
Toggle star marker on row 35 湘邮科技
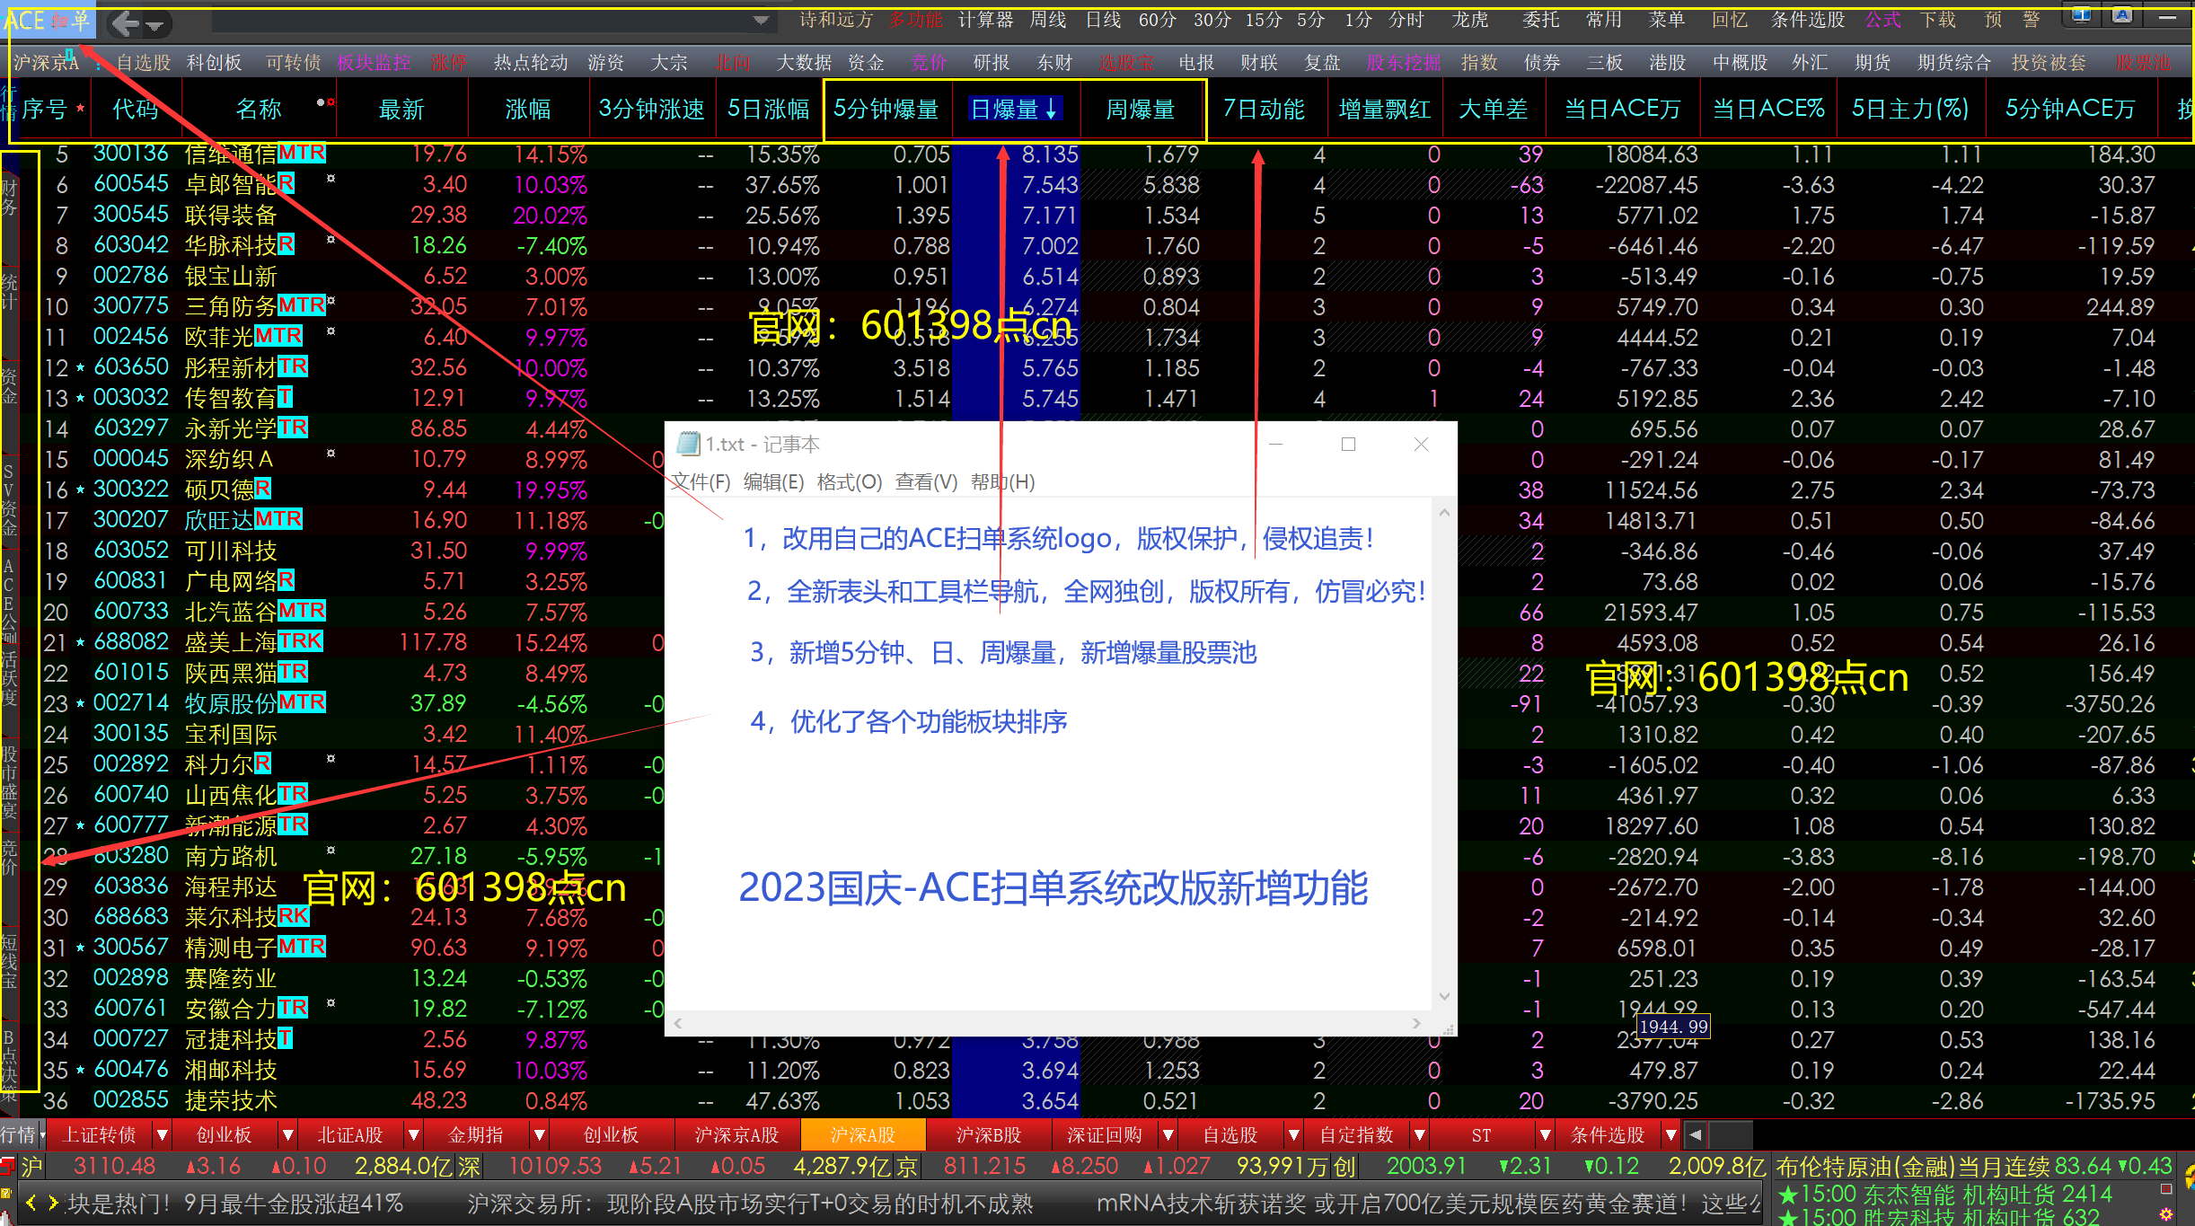81,1070
